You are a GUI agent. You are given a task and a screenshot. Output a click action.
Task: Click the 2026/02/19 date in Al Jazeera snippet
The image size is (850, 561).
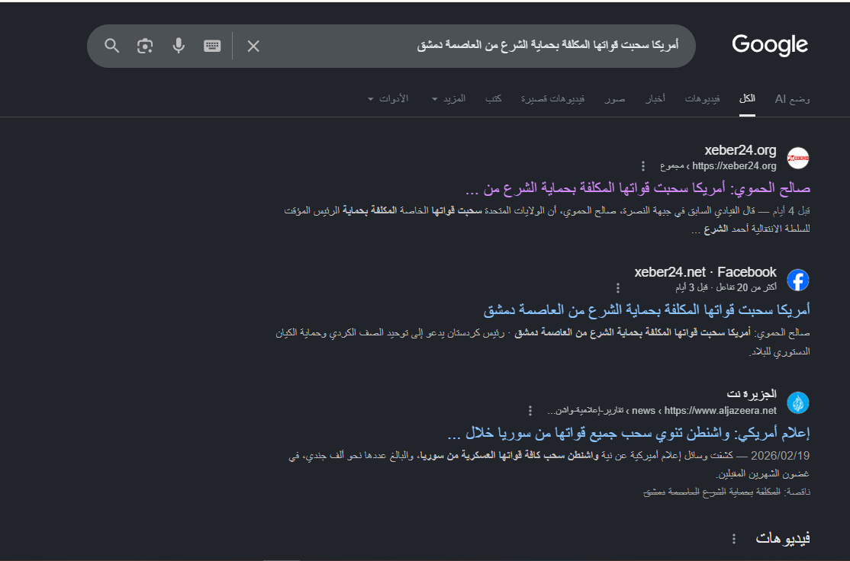780,455
